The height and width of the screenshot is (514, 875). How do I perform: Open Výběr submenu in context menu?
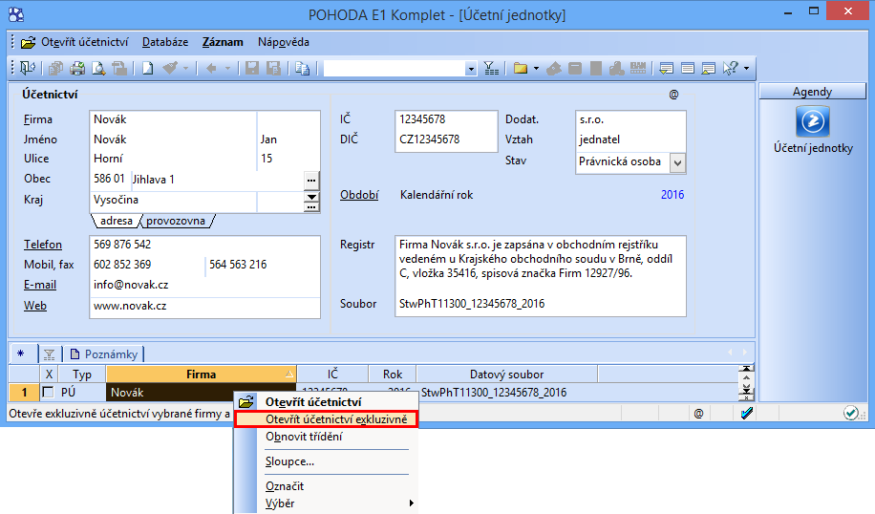pyautogui.click(x=326, y=503)
